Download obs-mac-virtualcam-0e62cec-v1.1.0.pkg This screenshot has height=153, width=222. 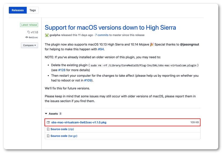click(79, 123)
